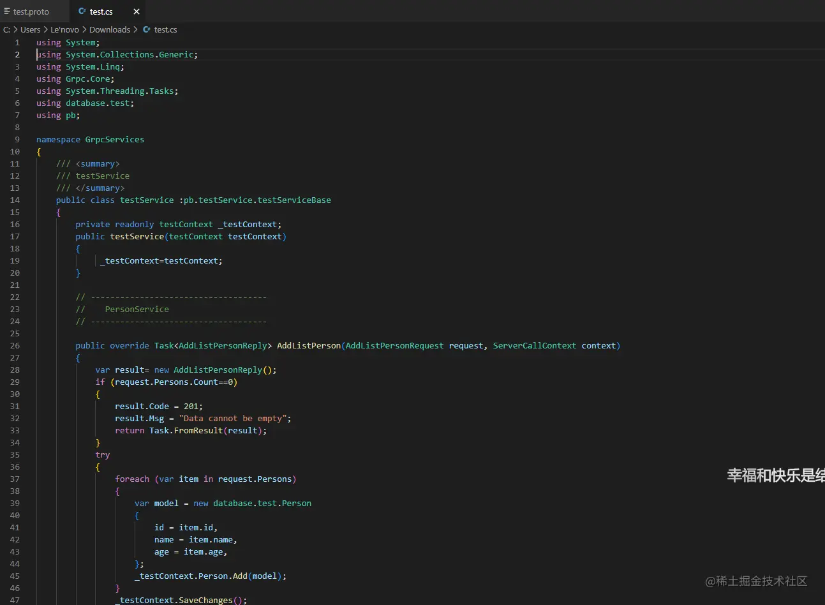Click line number 9 in the gutter

(17, 139)
